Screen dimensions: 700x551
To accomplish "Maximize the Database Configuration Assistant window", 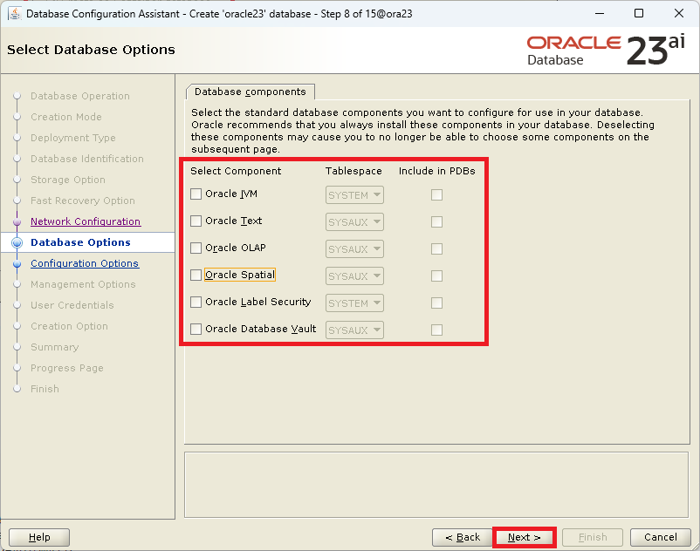I will click(x=639, y=13).
